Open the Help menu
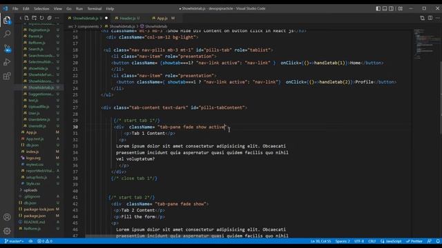This screenshot has height=248, width=442. [x=110, y=9]
